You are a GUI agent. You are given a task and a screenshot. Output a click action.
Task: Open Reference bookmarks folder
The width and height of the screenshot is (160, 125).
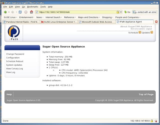(70, 17)
